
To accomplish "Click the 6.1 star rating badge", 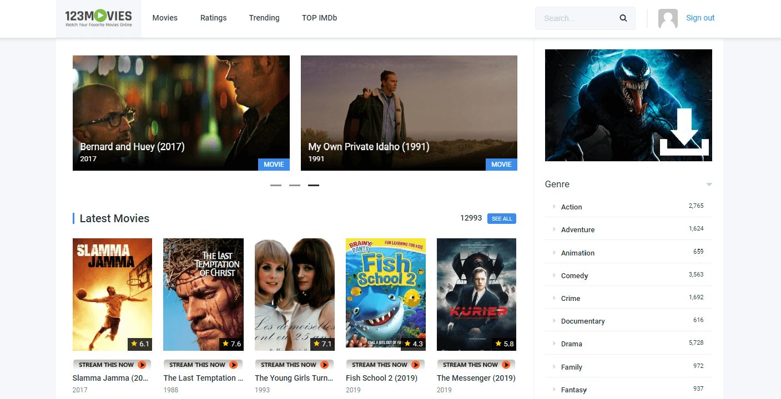I will (x=140, y=344).
